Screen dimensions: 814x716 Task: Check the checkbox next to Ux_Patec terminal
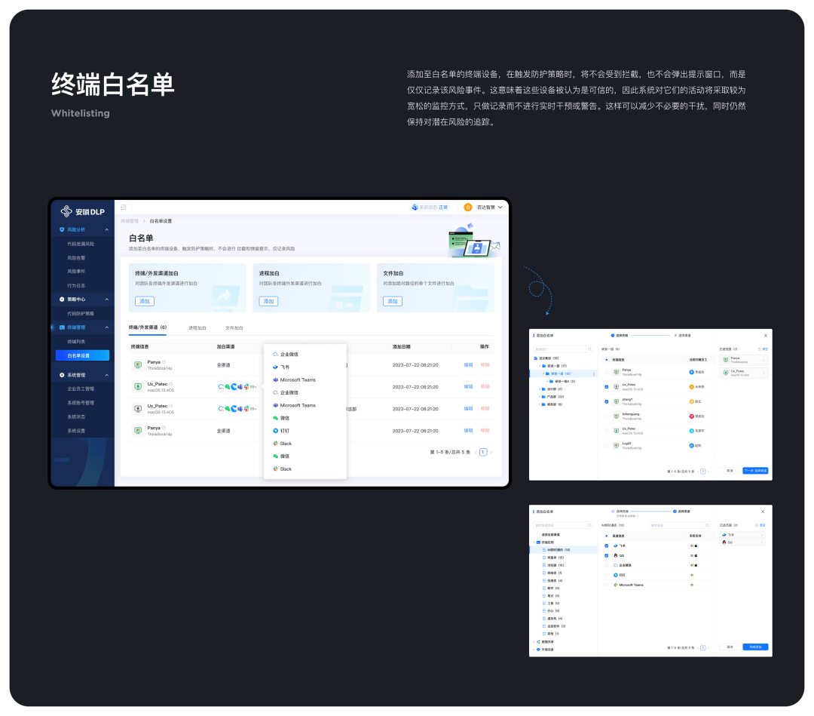coord(606,387)
